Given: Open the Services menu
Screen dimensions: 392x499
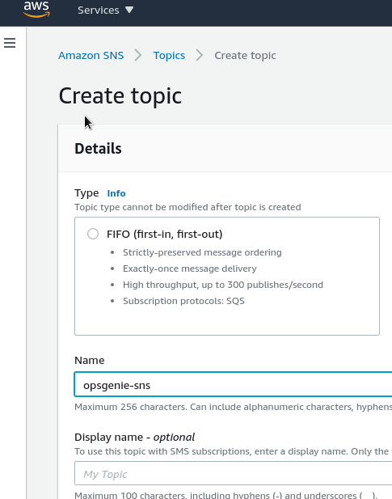Looking at the screenshot, I should pyautogui.click(x=99, y=11).
